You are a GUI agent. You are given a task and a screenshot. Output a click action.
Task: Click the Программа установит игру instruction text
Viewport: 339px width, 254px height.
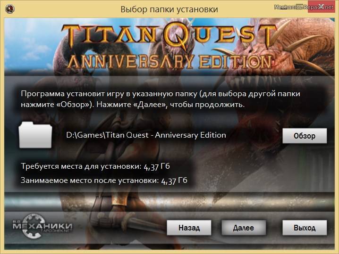161,99
